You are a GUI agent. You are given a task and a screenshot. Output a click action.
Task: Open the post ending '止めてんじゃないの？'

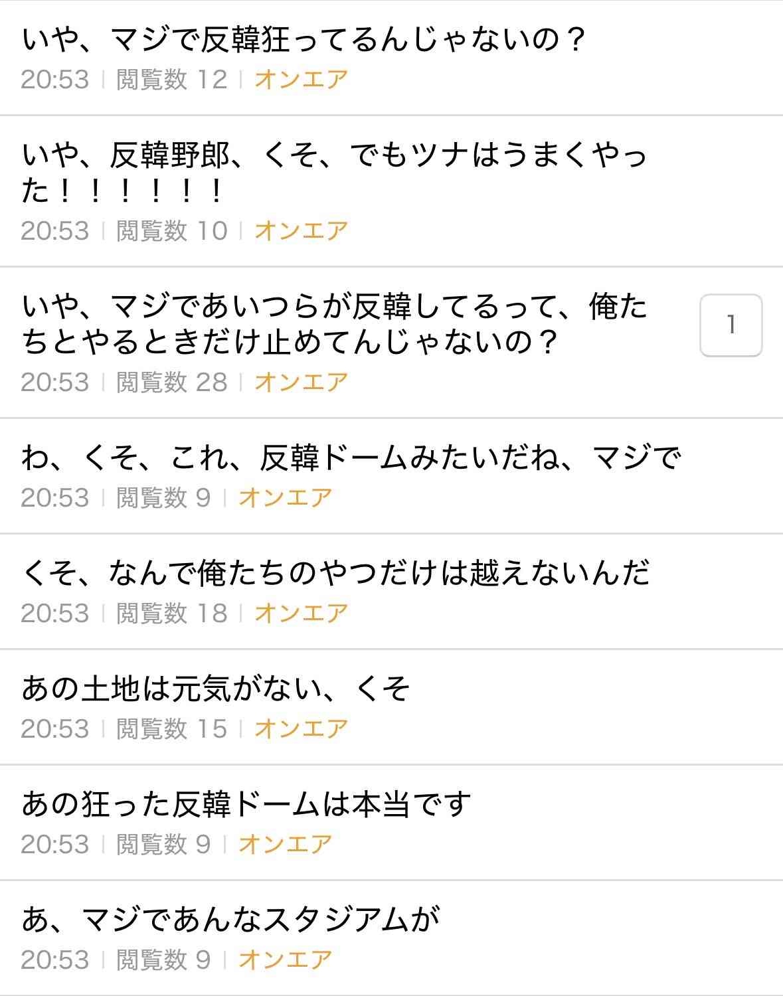pyautogui.click(x=333, y=325)
